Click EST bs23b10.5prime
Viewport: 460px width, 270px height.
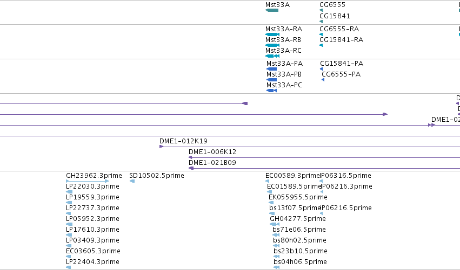[301, 251]
